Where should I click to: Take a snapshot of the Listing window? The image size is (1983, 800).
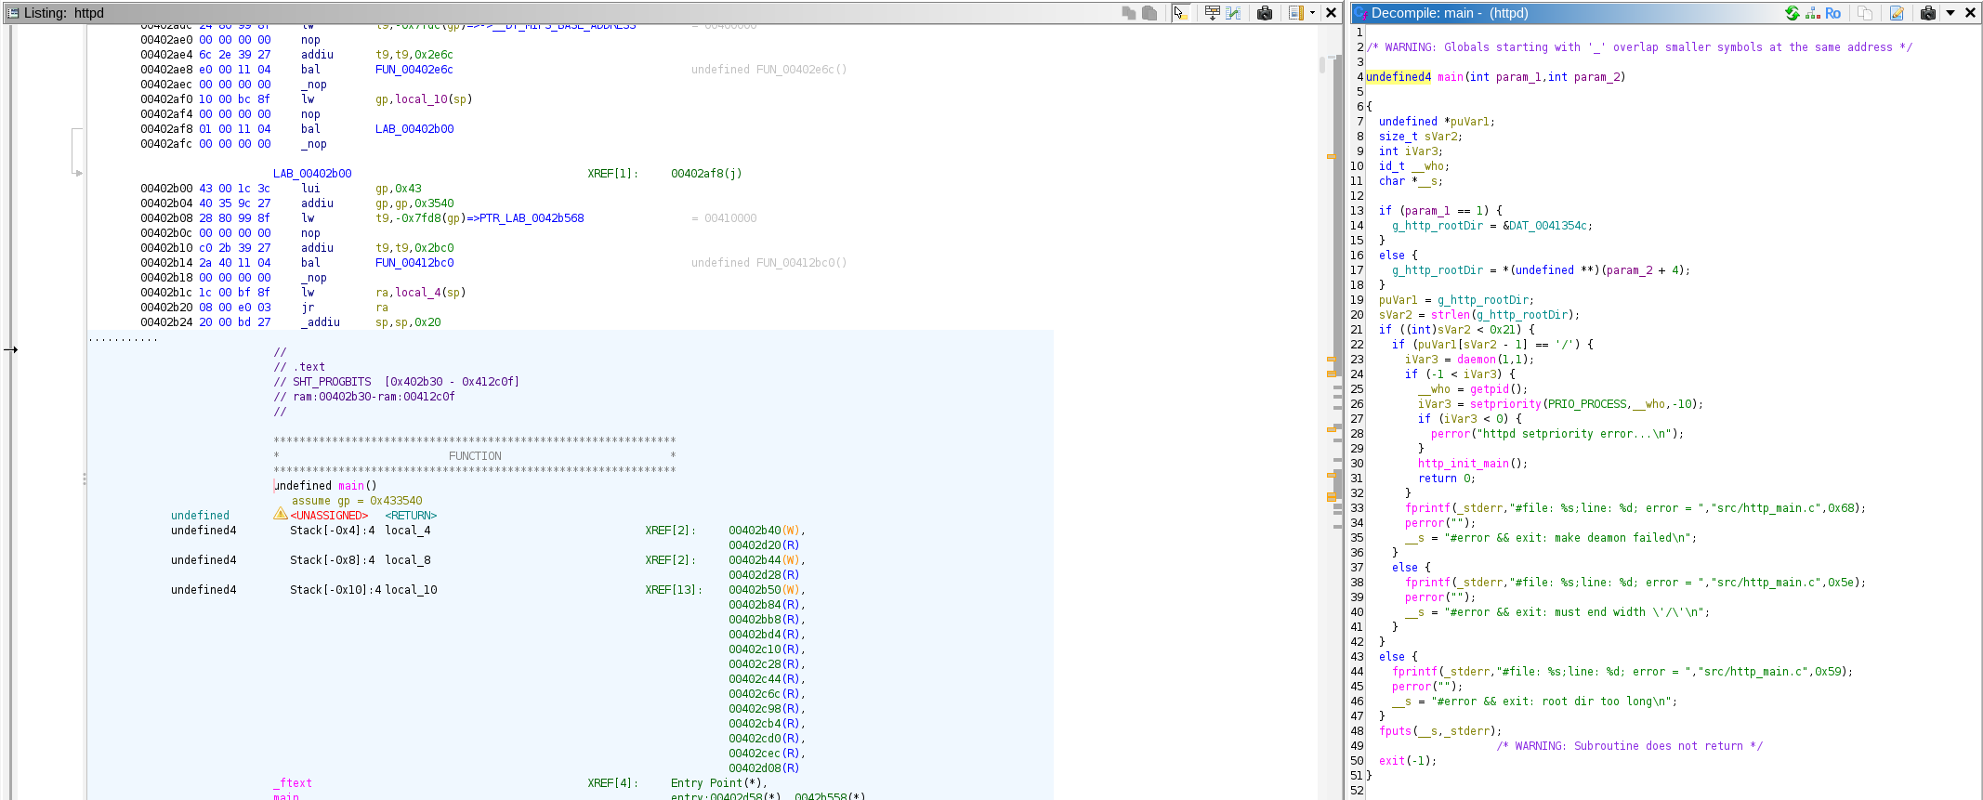[x=1265, y=13]
